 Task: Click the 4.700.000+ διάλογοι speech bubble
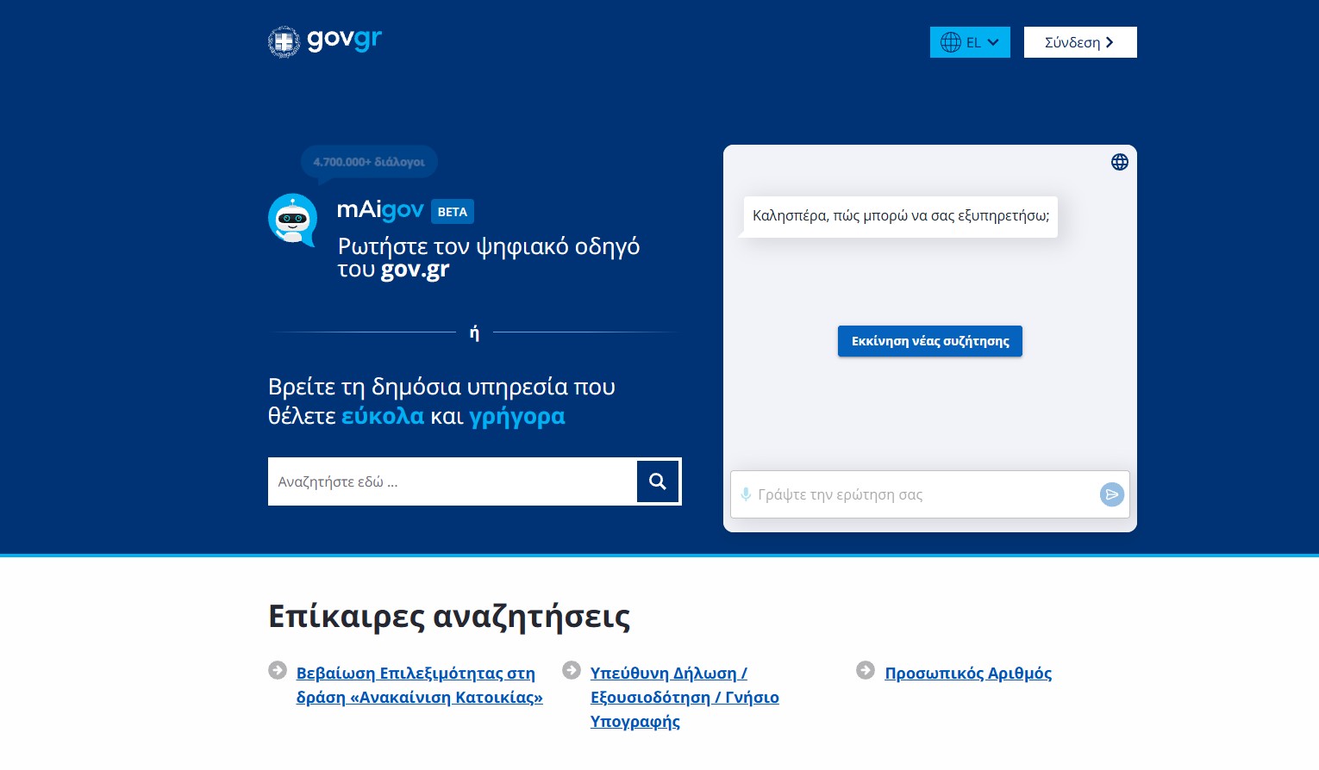tap(369, 163)
